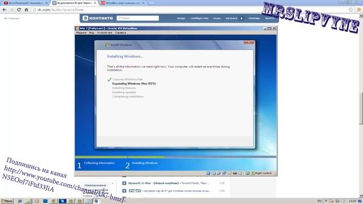The image size is (363, 204).
Task: Click the play arrow next to музыка
Action: (242, 18)
